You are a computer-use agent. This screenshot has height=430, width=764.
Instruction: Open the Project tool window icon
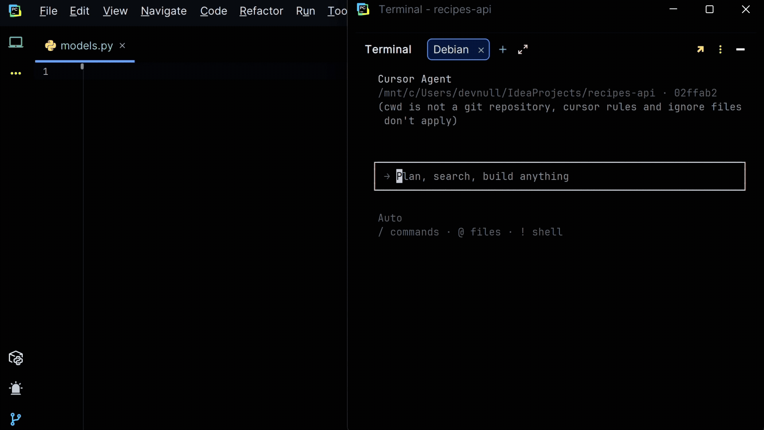pyautogui.click(x=16, y=42)
